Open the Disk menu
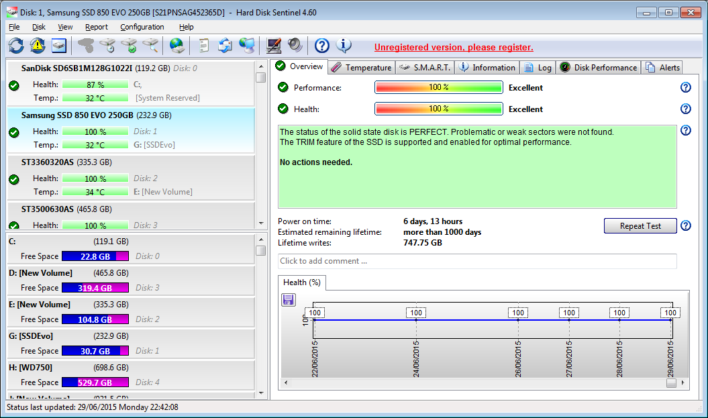The width and height of the screenshot is (708, 418). (39, 27)
